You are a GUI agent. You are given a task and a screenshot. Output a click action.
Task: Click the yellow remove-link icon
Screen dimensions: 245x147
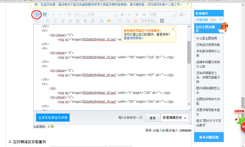pyautogui.click(x=109, y=21)
